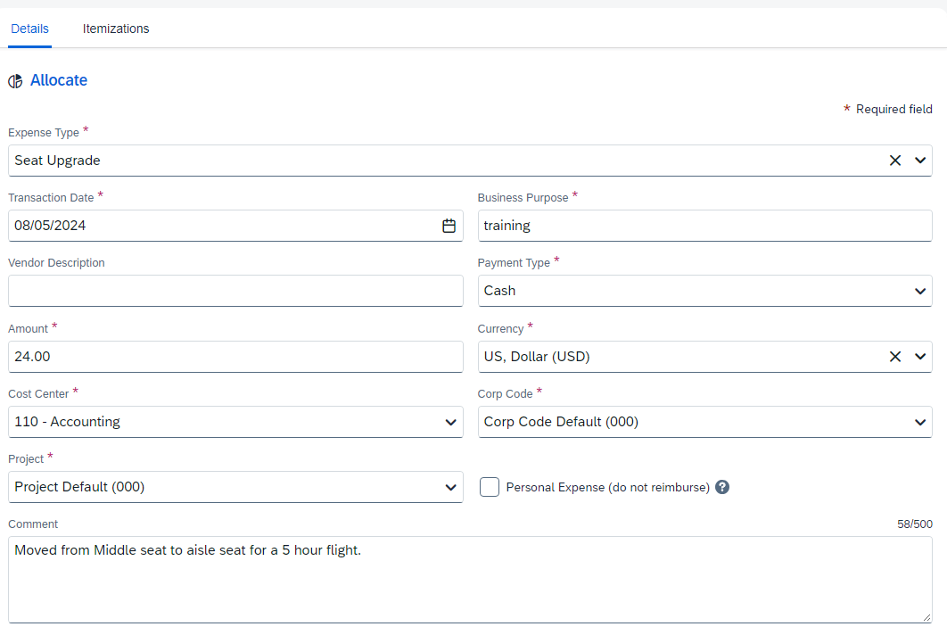This screenshot has width=947, height=635.
Task: Click the Business Purpose label
Action: coord(523,198)
